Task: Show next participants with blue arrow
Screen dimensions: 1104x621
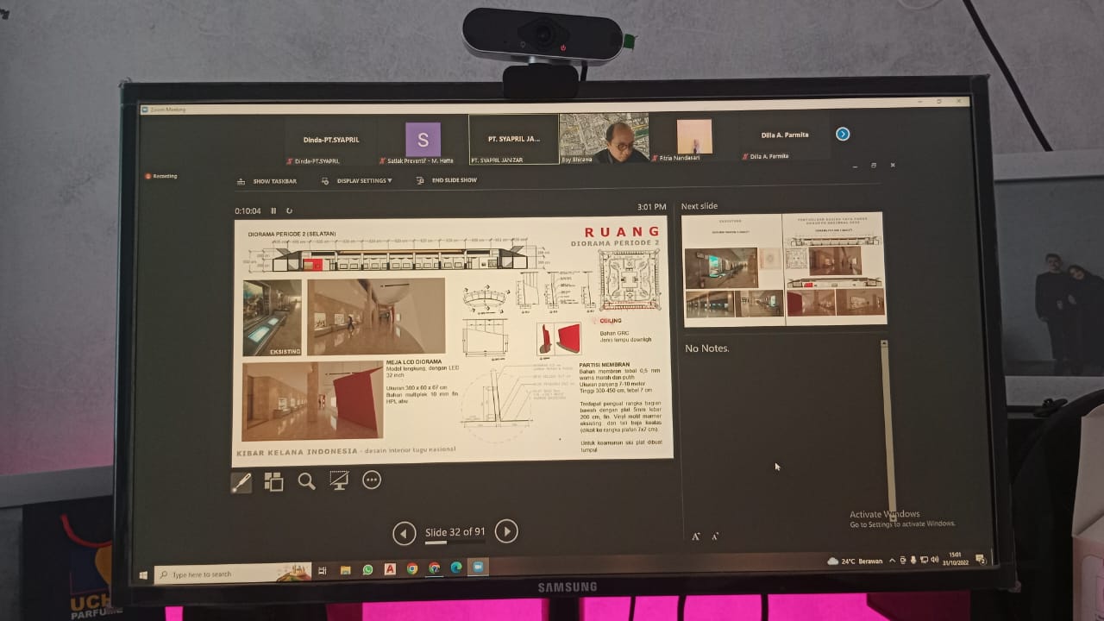Action: pos(843,134)
